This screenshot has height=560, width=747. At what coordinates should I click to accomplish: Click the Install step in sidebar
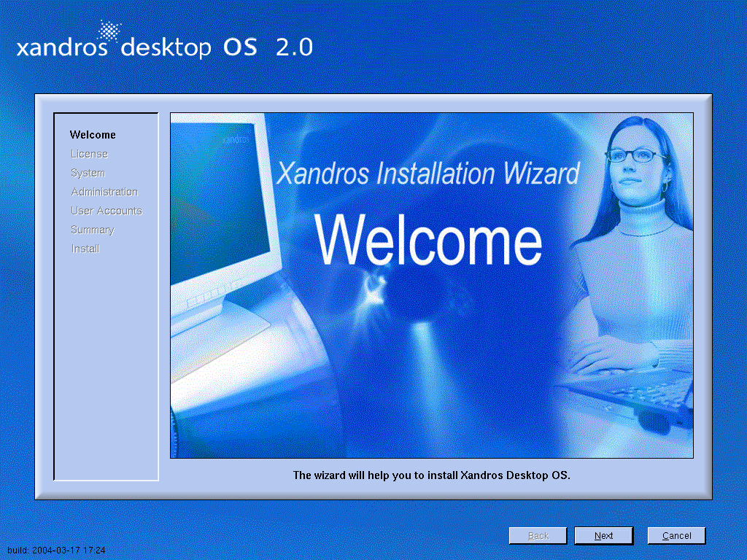point(85,249)
